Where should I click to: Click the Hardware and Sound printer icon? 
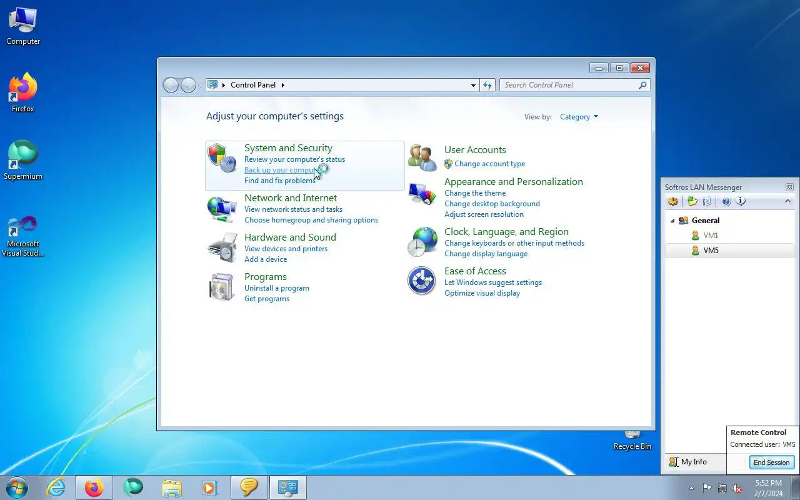click(x=222, y=247)
